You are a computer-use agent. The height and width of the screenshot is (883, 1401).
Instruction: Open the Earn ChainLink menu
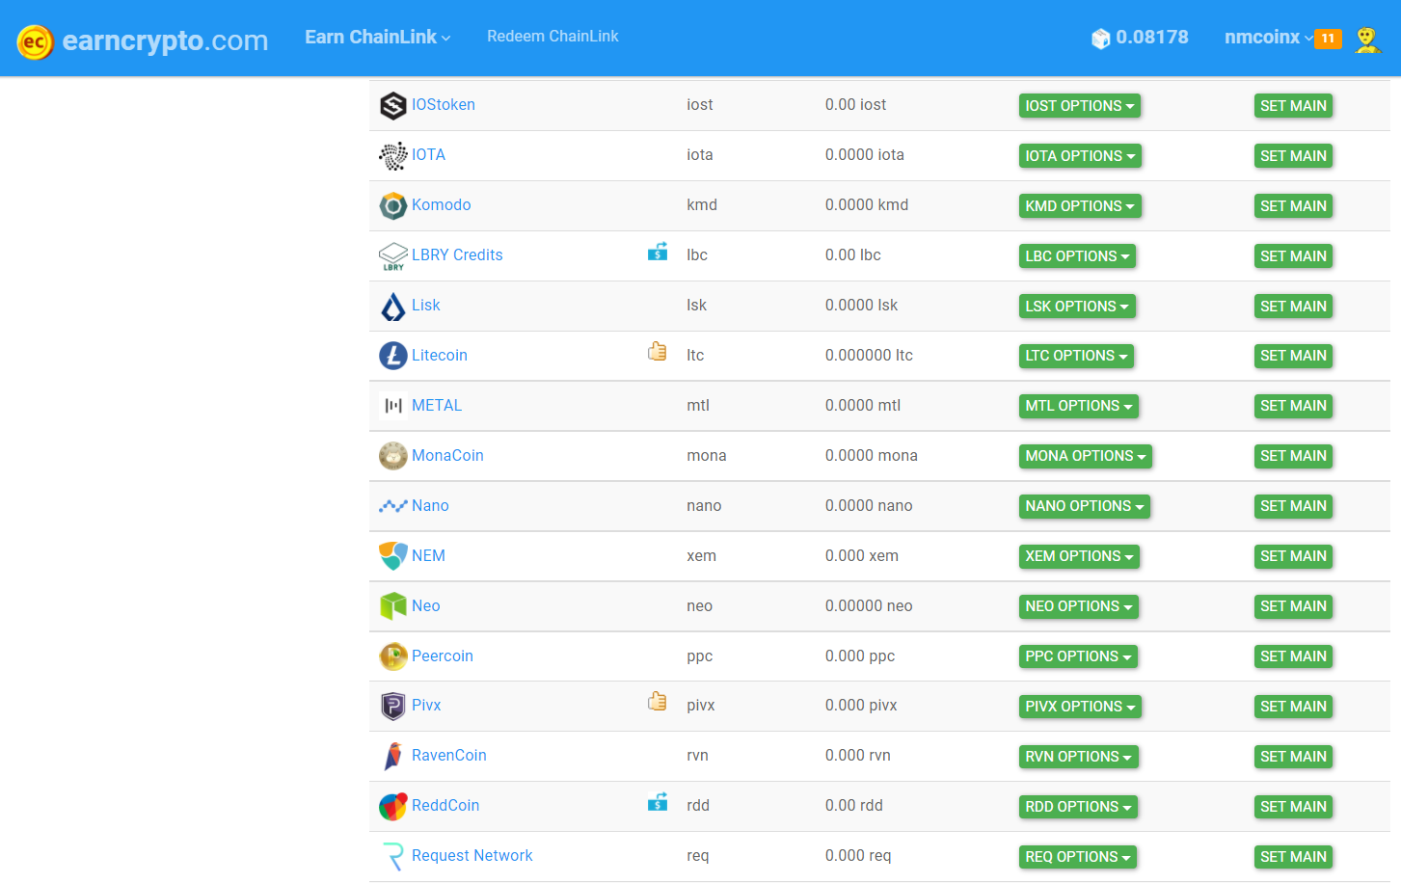(x=378, y=37)
